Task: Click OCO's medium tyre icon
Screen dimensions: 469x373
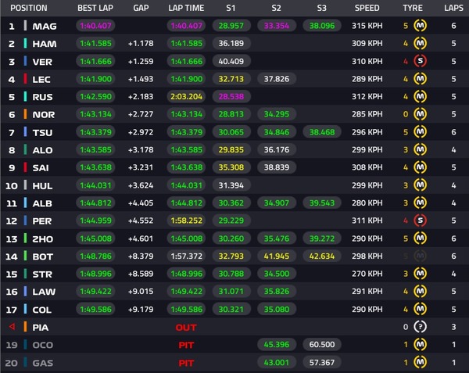Action: coord(419,344)
